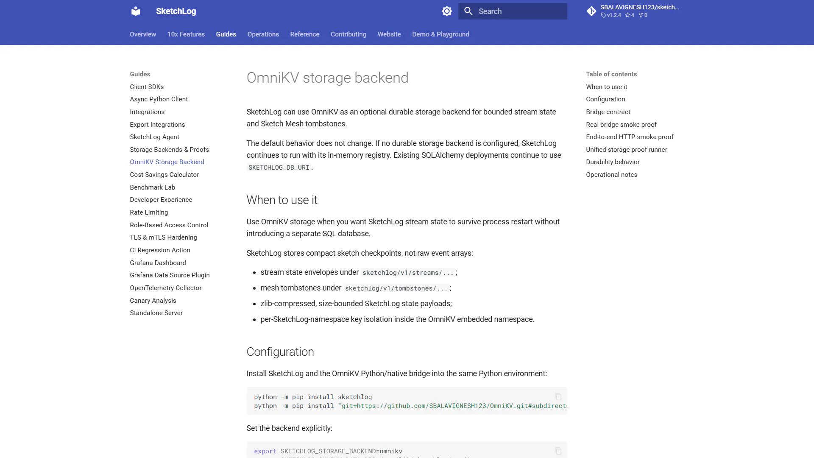
Task: Click the 'Table of contents' label
Action: point(611,74)
